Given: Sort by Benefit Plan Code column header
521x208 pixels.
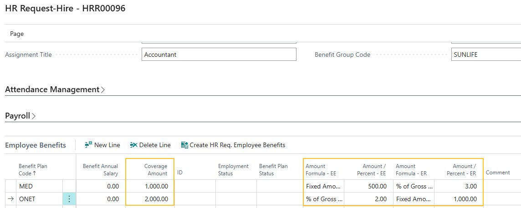Looking at the screenshot, I should click(x=33, y=169).
